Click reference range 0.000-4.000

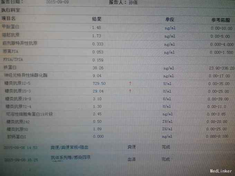pyautogui.click(x=222, y=44)
